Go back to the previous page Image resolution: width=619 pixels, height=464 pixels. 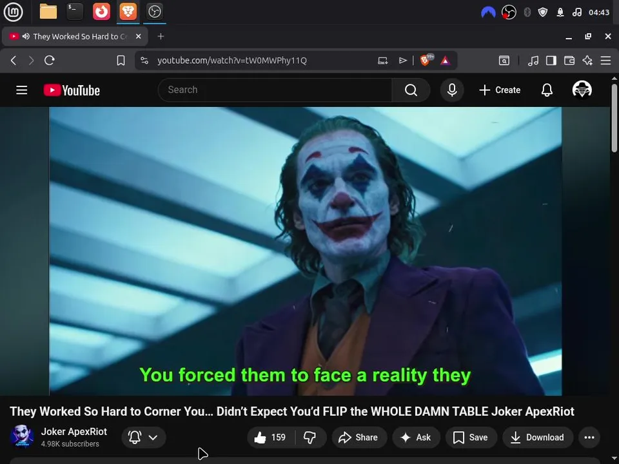(14, 61)
